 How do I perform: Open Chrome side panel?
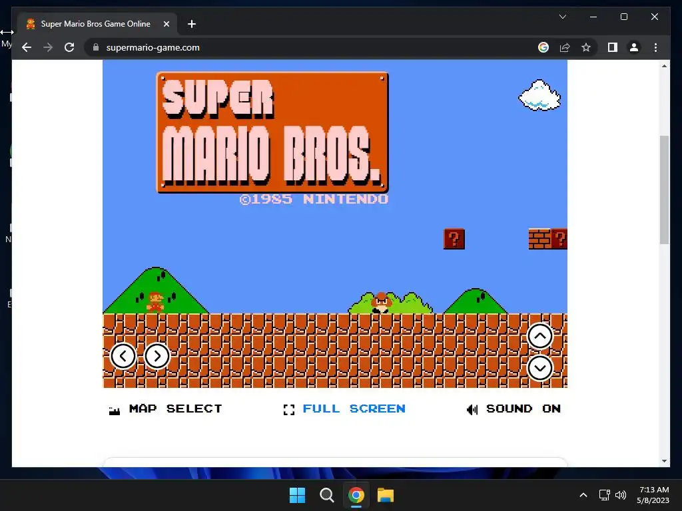(613, 47)
